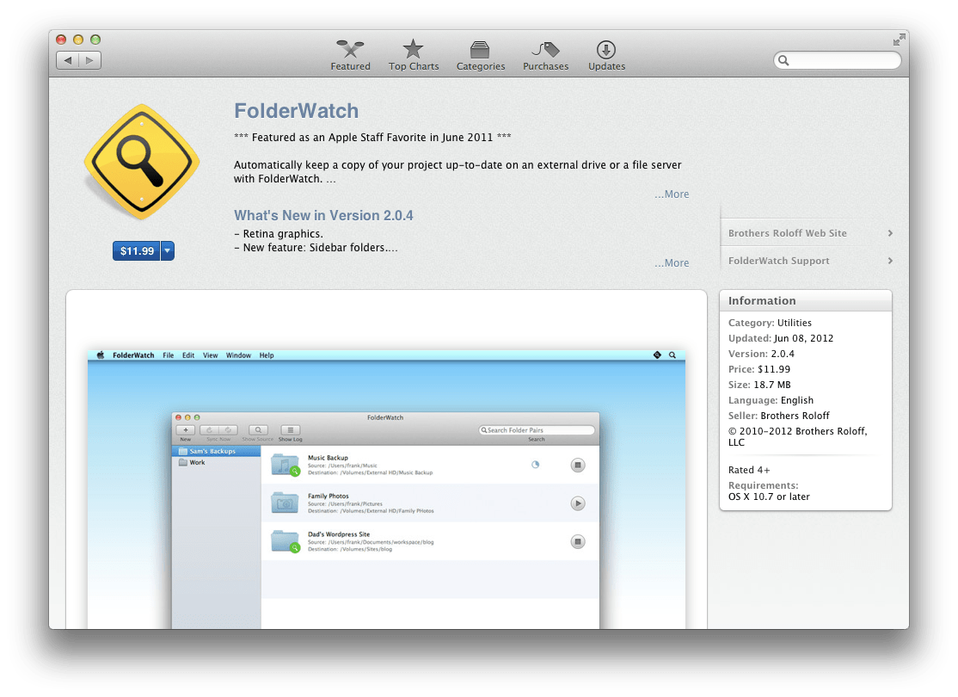This screenshot has height=697, width=958.
Task: Click Rated 4+ text
Action: [x=749, y=470]
